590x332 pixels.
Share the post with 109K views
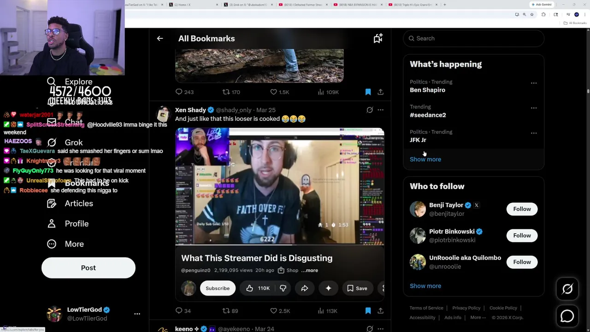[x=380, y=92]
